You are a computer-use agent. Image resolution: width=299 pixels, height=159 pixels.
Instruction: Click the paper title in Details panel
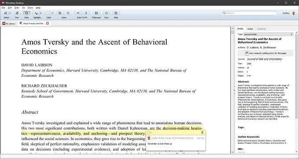coord(259,40)
